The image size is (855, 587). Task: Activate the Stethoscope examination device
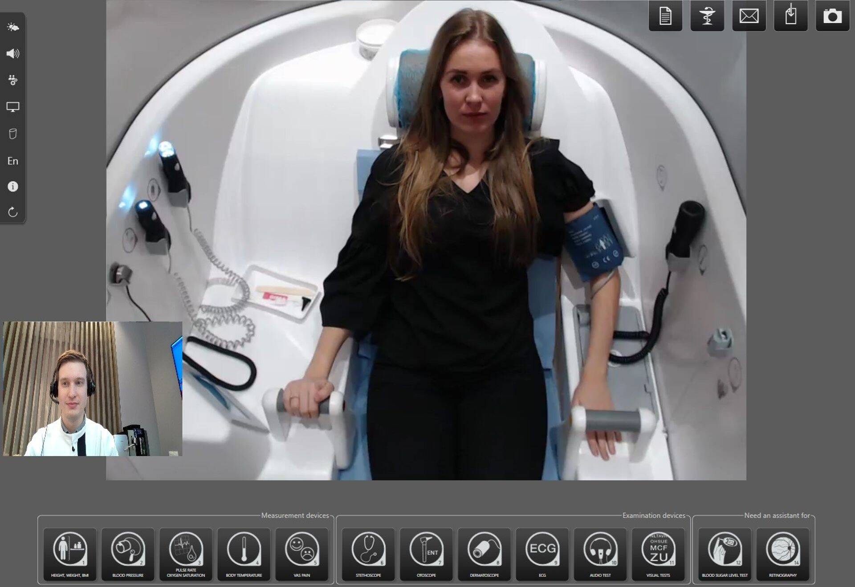(368, 554)
